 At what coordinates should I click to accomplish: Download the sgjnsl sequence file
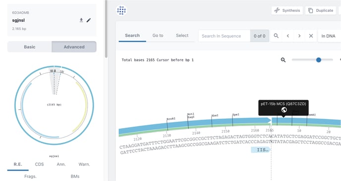[x=81, y=20]
